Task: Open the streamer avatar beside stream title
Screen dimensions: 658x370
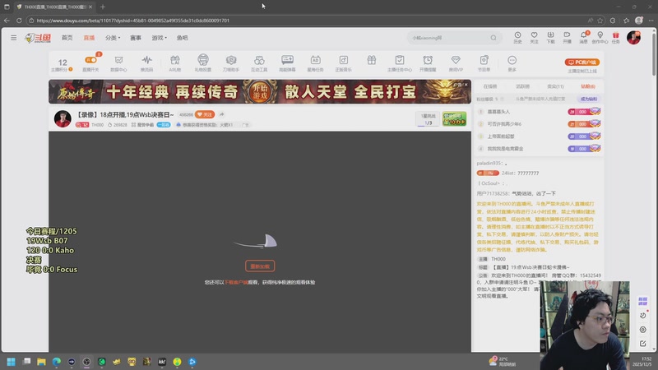Action: point(63,118)
